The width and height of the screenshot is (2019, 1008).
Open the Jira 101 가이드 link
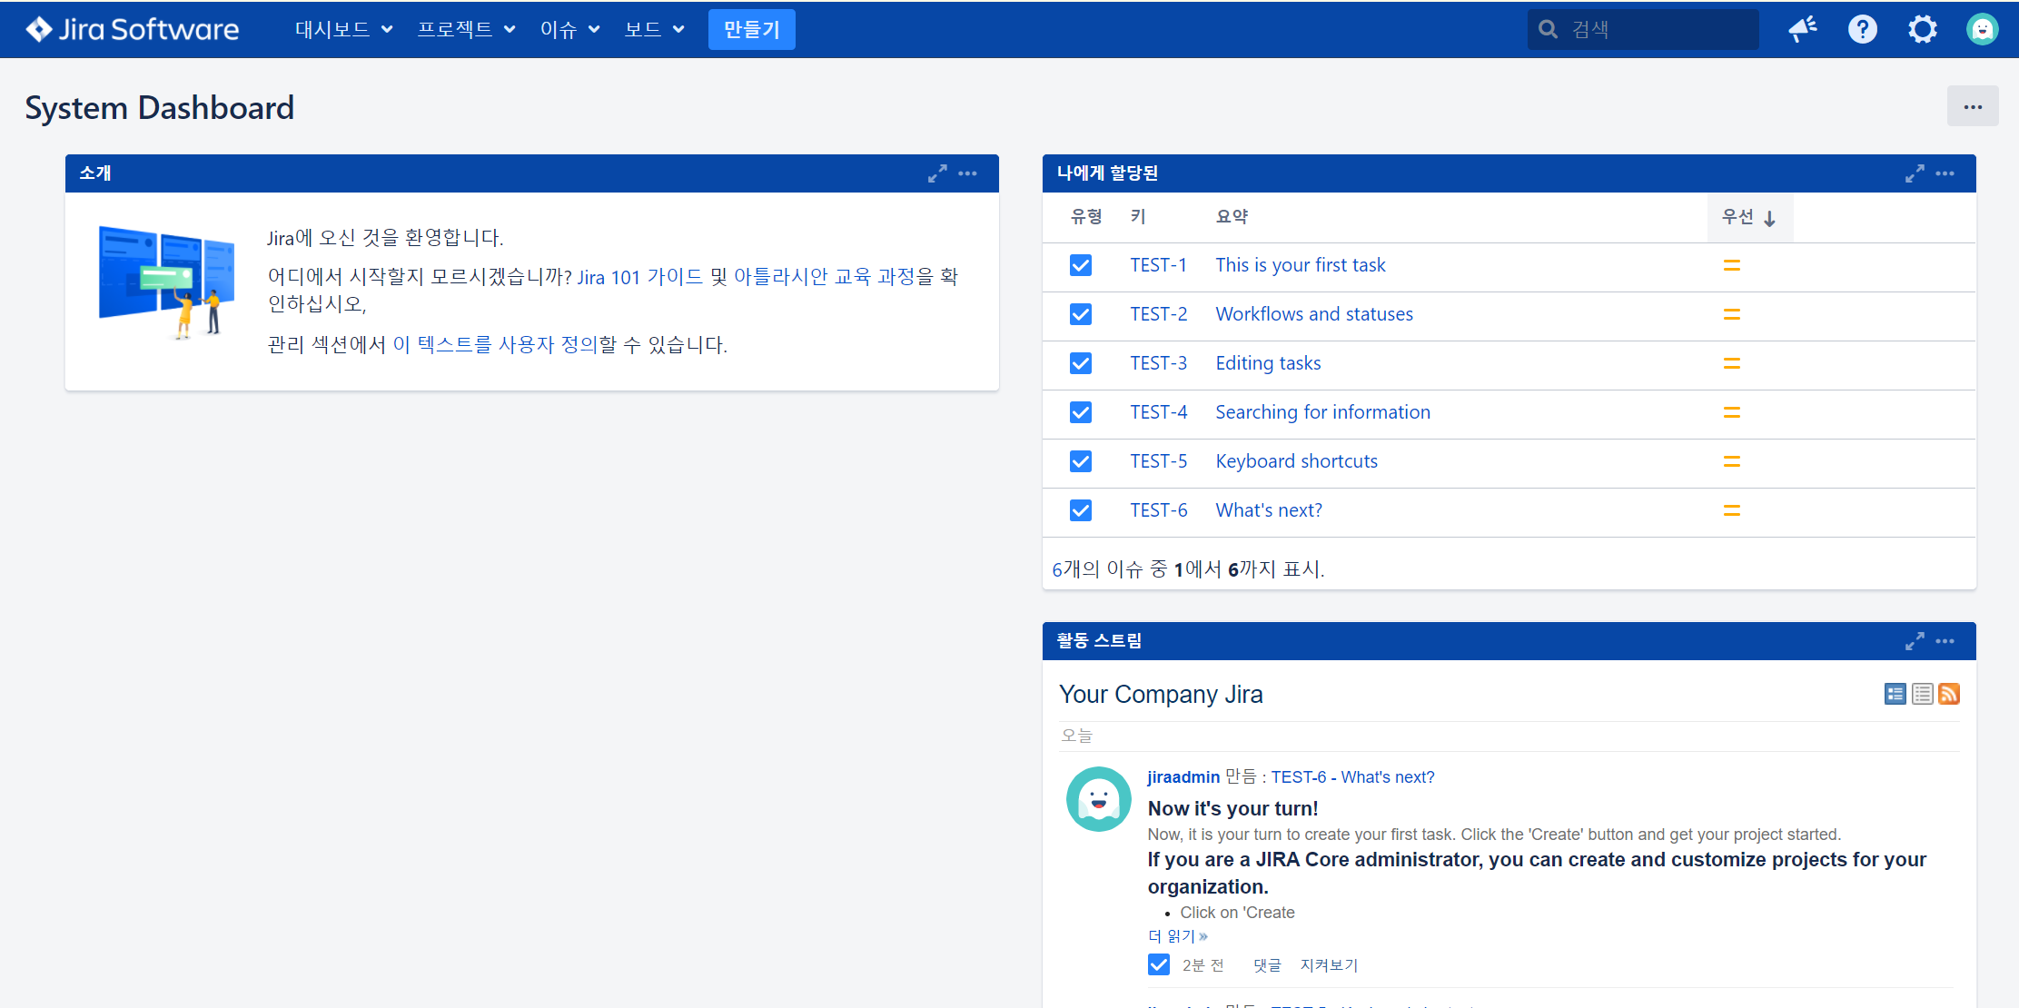coord(639,277)
